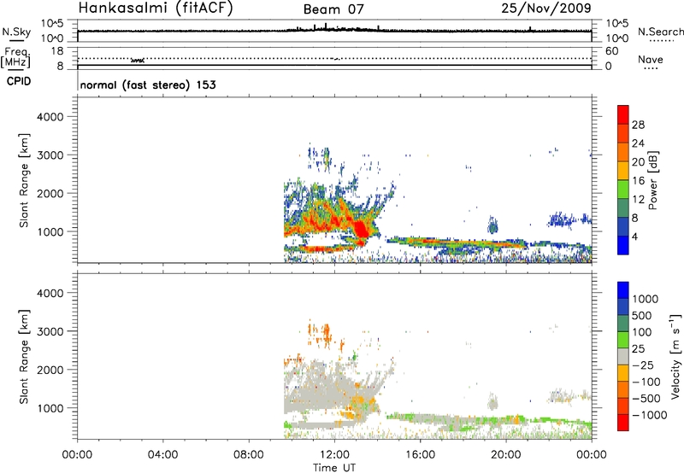Image resolution: width=684 pixels, height=473 pixels.
Task: Click the isolated power echo near 19:20
Action: (x=492, y=225)
